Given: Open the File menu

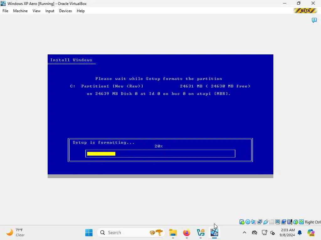Looking at the screenshot, I should coord(5,11).
